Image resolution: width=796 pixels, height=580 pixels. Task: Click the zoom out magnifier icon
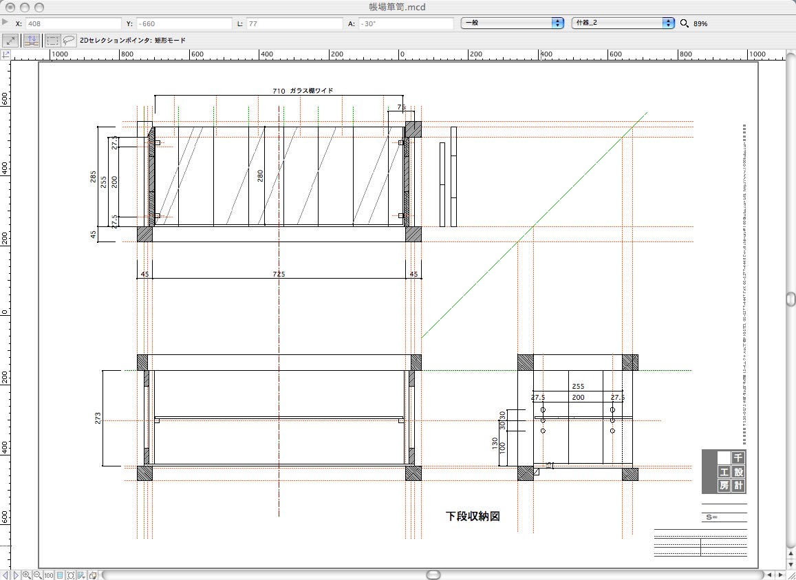[38, 575]
